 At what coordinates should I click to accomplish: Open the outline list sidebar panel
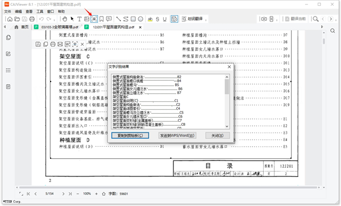(x=9, y=70)
